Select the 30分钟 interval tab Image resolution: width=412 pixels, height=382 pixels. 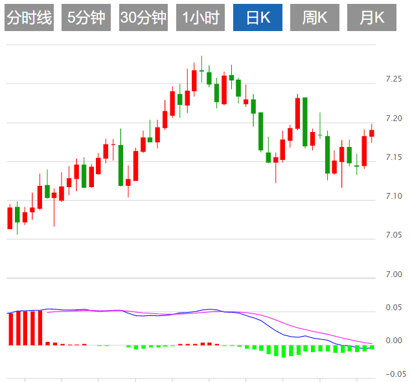coord(143,17)
